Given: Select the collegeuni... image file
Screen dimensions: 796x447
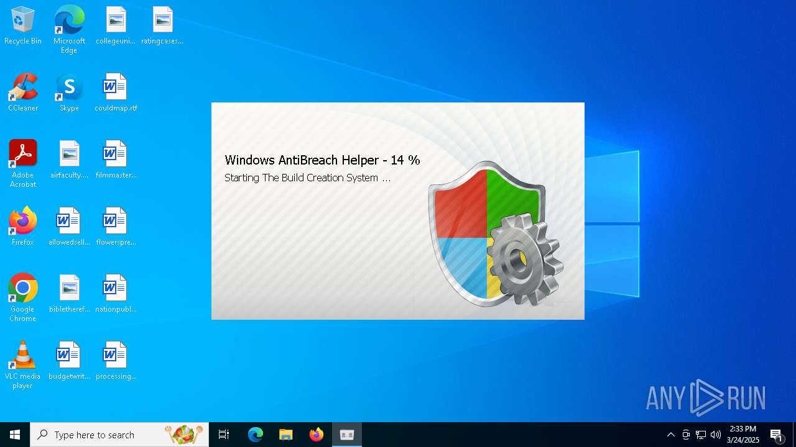Looking at the screenshot, I should (x=116, y=26).
